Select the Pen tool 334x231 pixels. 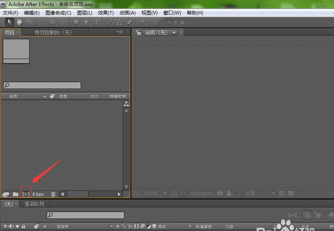86,22
